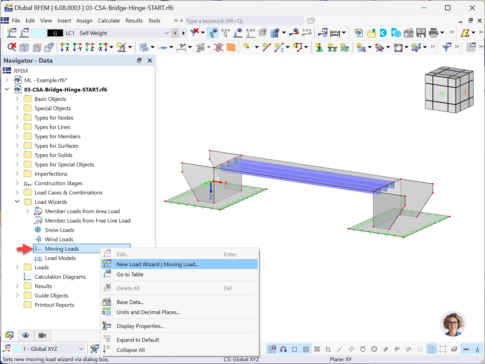Choose Expand to Default in context menu
Viewport: 485px width, 364px height.
pos(179,340)
